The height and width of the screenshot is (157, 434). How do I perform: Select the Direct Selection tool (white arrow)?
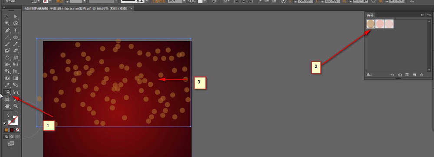(16, 16)
